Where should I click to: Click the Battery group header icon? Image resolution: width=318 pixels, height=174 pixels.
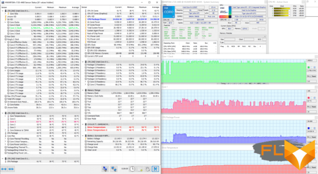86,136
